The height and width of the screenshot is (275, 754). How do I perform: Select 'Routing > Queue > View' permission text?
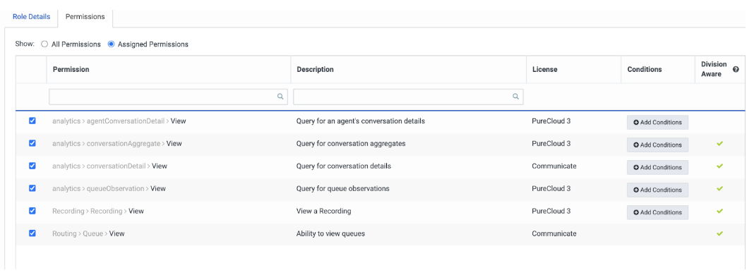pos(88,233)
